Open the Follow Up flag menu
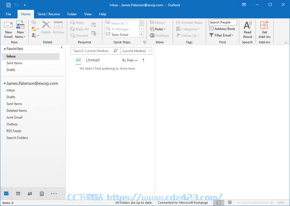The image size is (290, 206). point(187,35)
